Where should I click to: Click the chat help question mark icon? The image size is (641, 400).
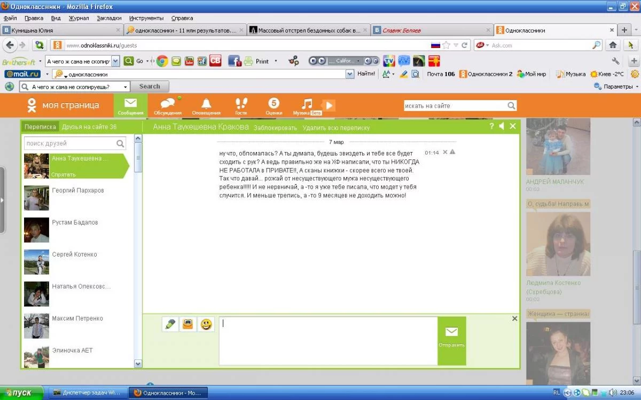click(491, 126)
